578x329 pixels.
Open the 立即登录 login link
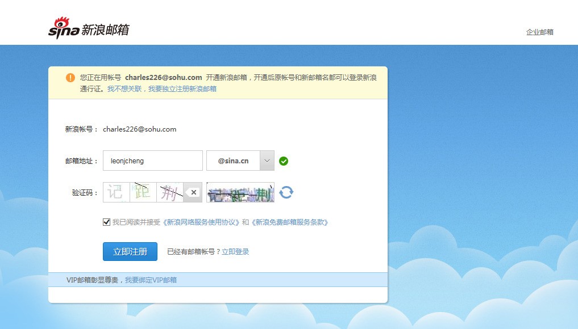click(235, 252)
